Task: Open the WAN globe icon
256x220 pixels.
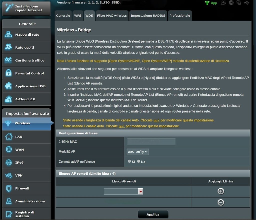Action: [9, 149]
